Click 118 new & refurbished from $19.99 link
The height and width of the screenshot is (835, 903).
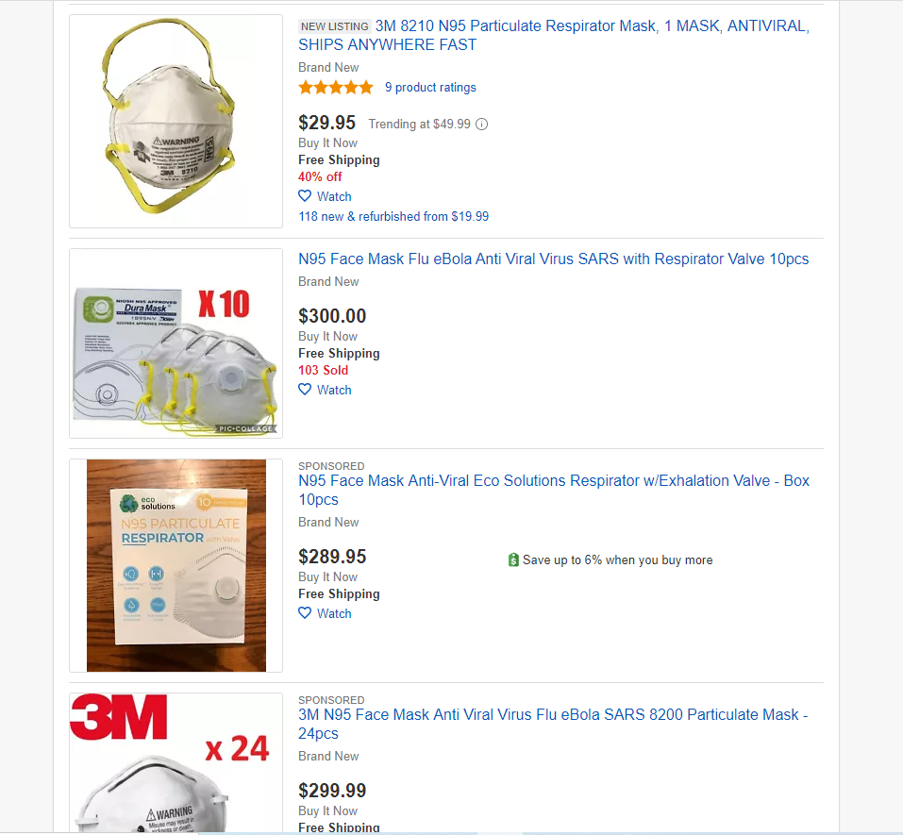[393, 216]
